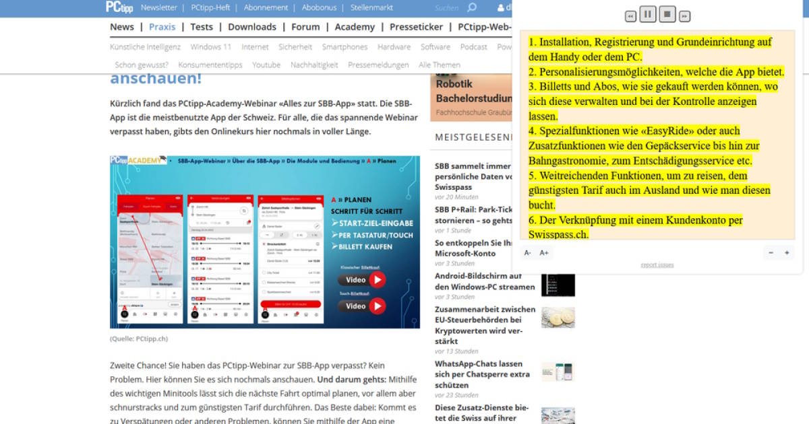Click the Robotik Bachelorstudium advertisement
The width and height of the screenshot is (809, 424).
tap(471, 98)
